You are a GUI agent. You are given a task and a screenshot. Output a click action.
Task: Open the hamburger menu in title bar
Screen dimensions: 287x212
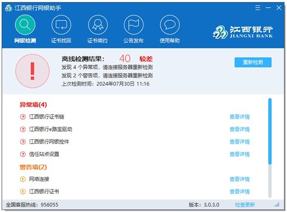coord(257,8)
